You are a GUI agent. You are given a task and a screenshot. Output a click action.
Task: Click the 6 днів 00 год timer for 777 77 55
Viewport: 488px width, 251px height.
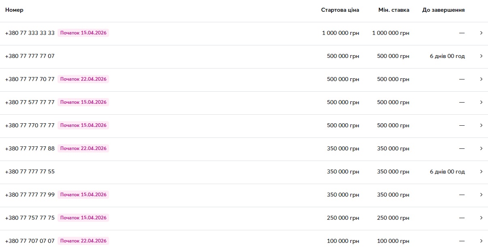click(447, 172)
